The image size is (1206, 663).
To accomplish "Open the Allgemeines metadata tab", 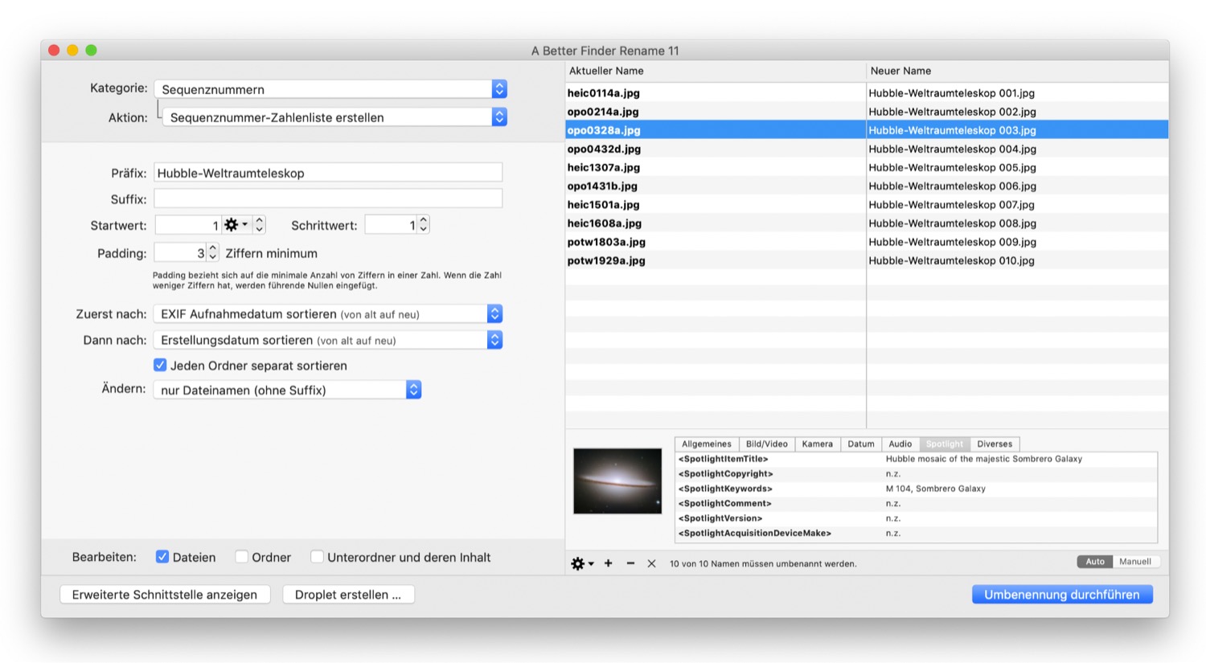I will coord(706,444).
